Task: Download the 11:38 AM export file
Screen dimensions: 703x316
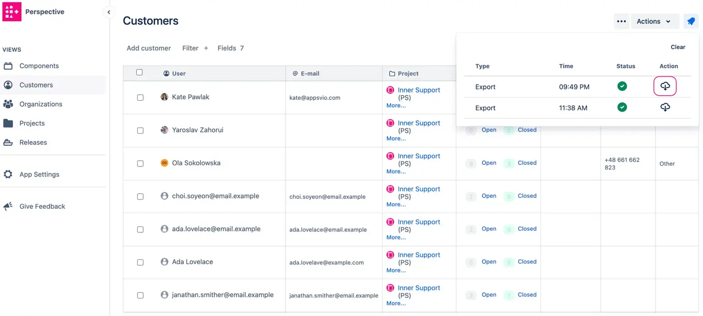Action: (665, 107)
